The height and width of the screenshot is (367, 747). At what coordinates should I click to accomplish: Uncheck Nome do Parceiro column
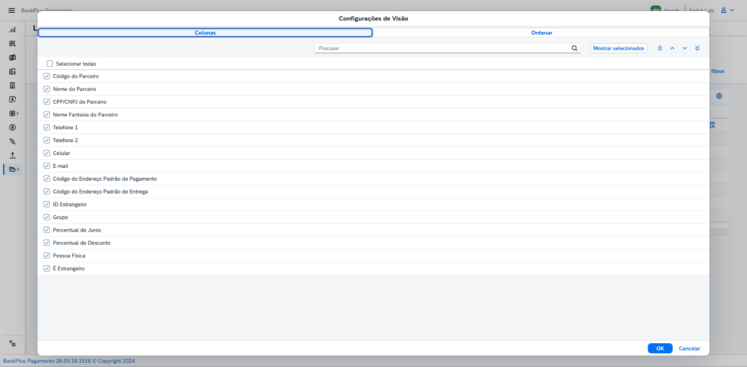47,89
